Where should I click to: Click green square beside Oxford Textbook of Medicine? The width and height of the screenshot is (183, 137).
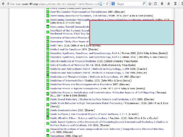tap(48, 65)
